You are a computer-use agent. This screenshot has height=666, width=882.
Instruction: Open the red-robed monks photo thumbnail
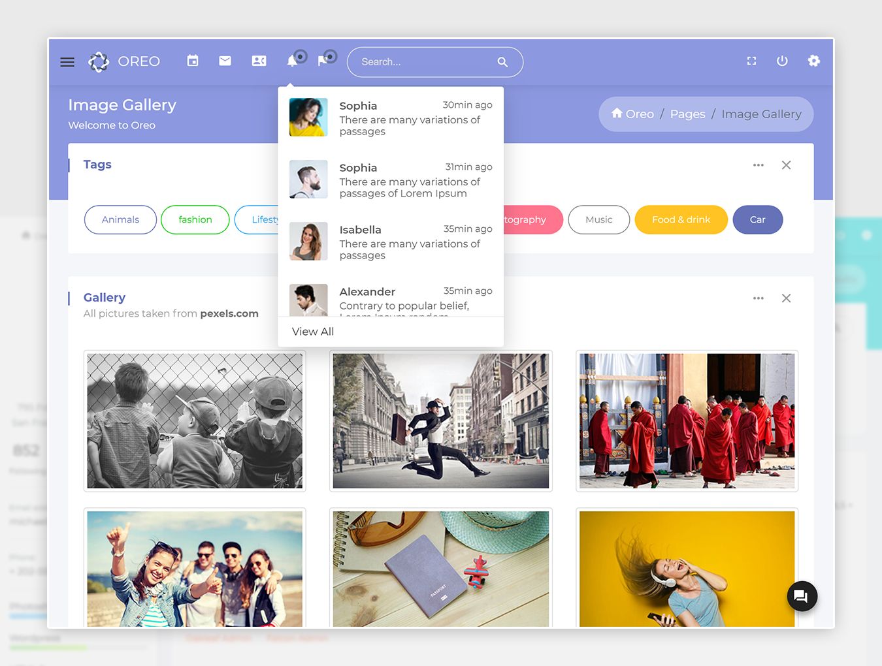[687, 421]
